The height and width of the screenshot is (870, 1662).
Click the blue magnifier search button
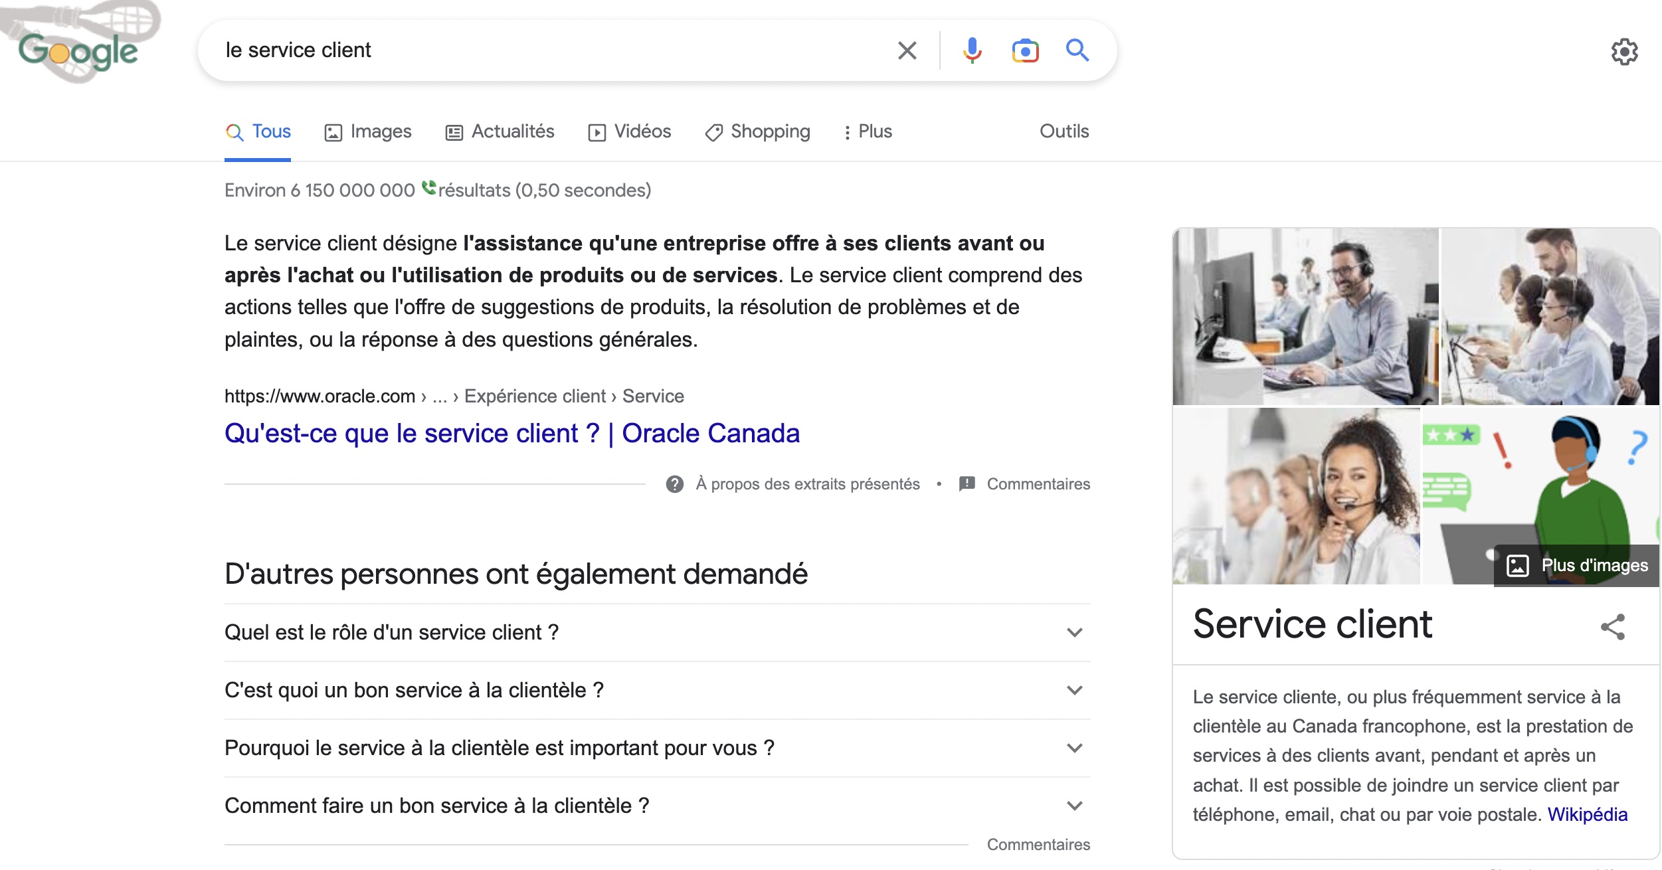(1077, 50)
